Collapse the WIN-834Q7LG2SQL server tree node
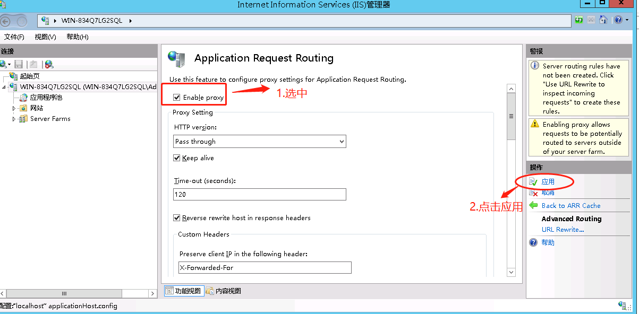 [x=4, y=86]
